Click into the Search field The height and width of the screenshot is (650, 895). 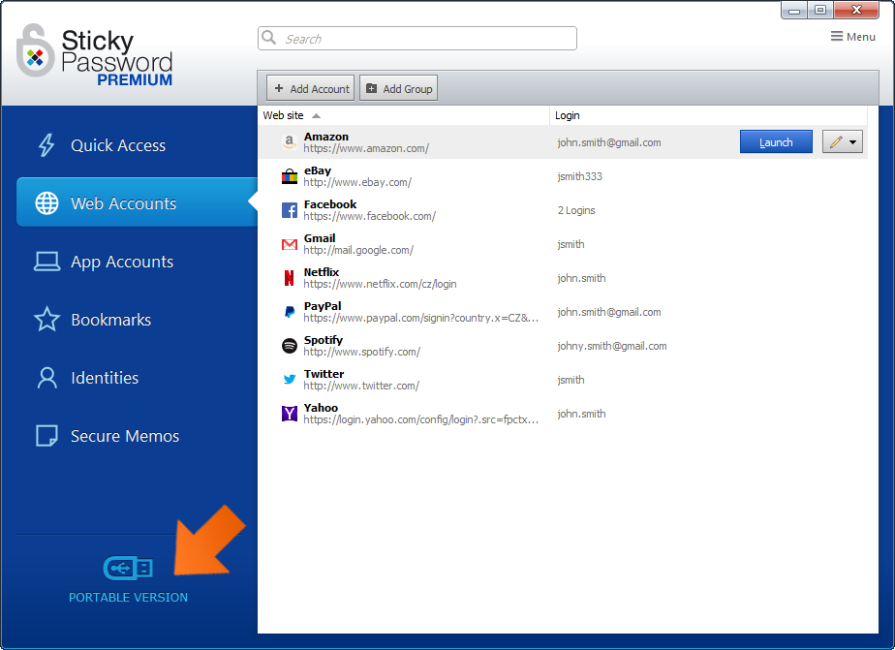coord(417,38)
